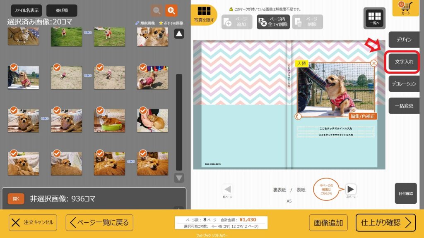This screenshot has height=238, width=424.
Task: Open the 並び順 sort order options
Action: pyautogui.click(x=62, y=10)
